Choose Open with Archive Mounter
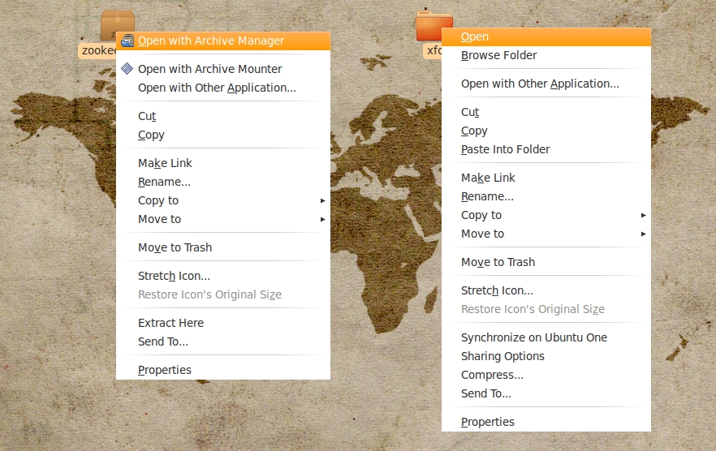Viewport: 716px width, 451px height. (209, 69)
